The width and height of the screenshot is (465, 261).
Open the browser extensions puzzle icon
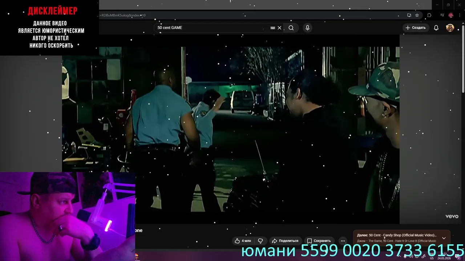(x=429, y=15)
